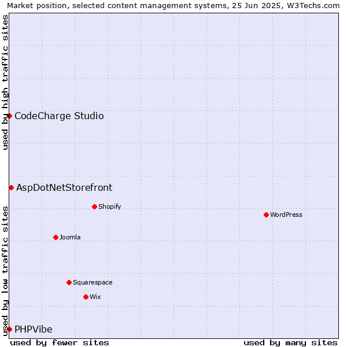Click the CodeCharge Studio red data point
The image size is (347, 347).
point(9,116)
